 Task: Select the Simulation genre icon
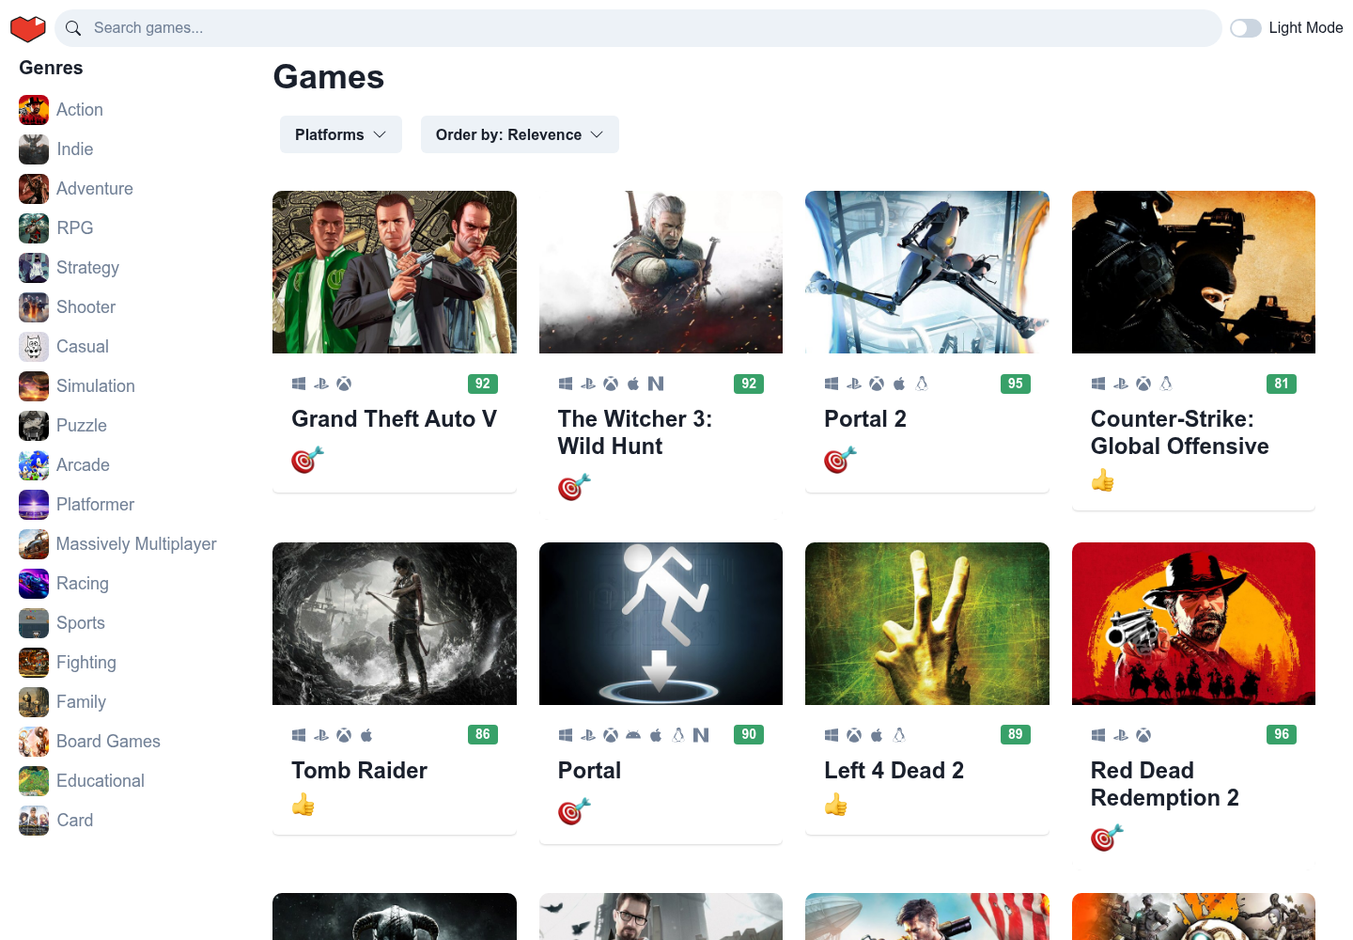34,386
